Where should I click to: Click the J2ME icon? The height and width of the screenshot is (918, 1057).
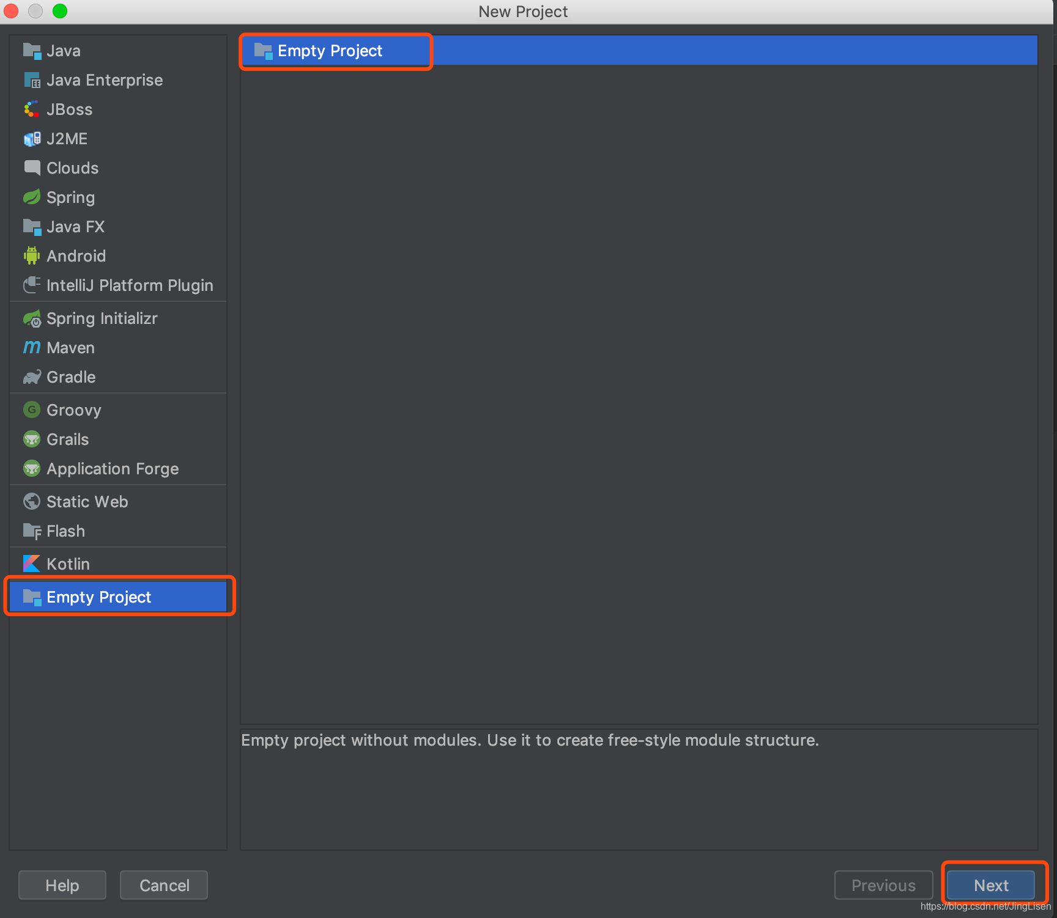tap(32, 139)
